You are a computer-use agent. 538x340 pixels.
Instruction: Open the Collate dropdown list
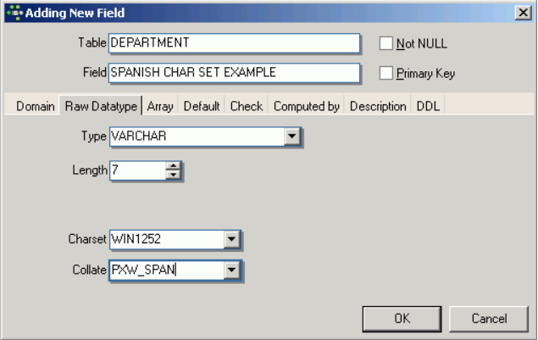231,270
